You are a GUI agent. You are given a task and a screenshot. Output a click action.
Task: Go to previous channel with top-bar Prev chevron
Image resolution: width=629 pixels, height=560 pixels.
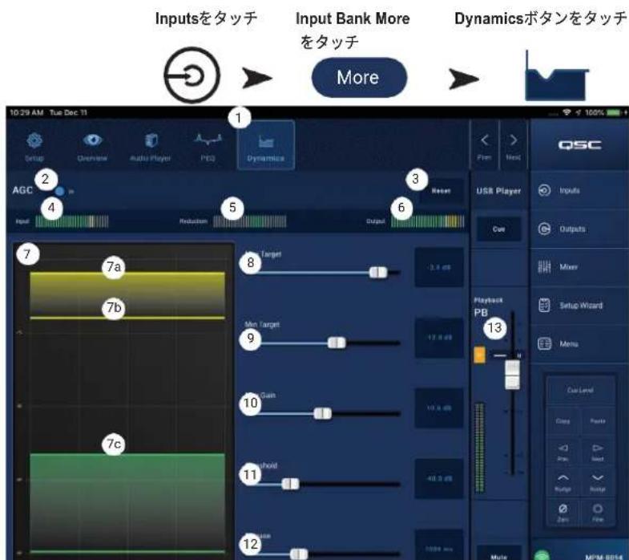pos(484,145)
